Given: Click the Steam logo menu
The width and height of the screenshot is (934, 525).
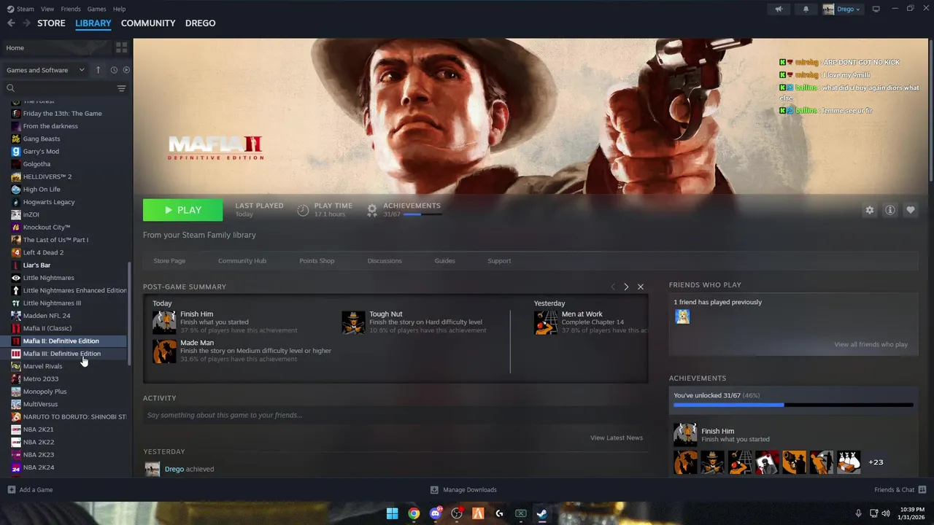Looking at the screenshot, I should click(x=20, y=9).
